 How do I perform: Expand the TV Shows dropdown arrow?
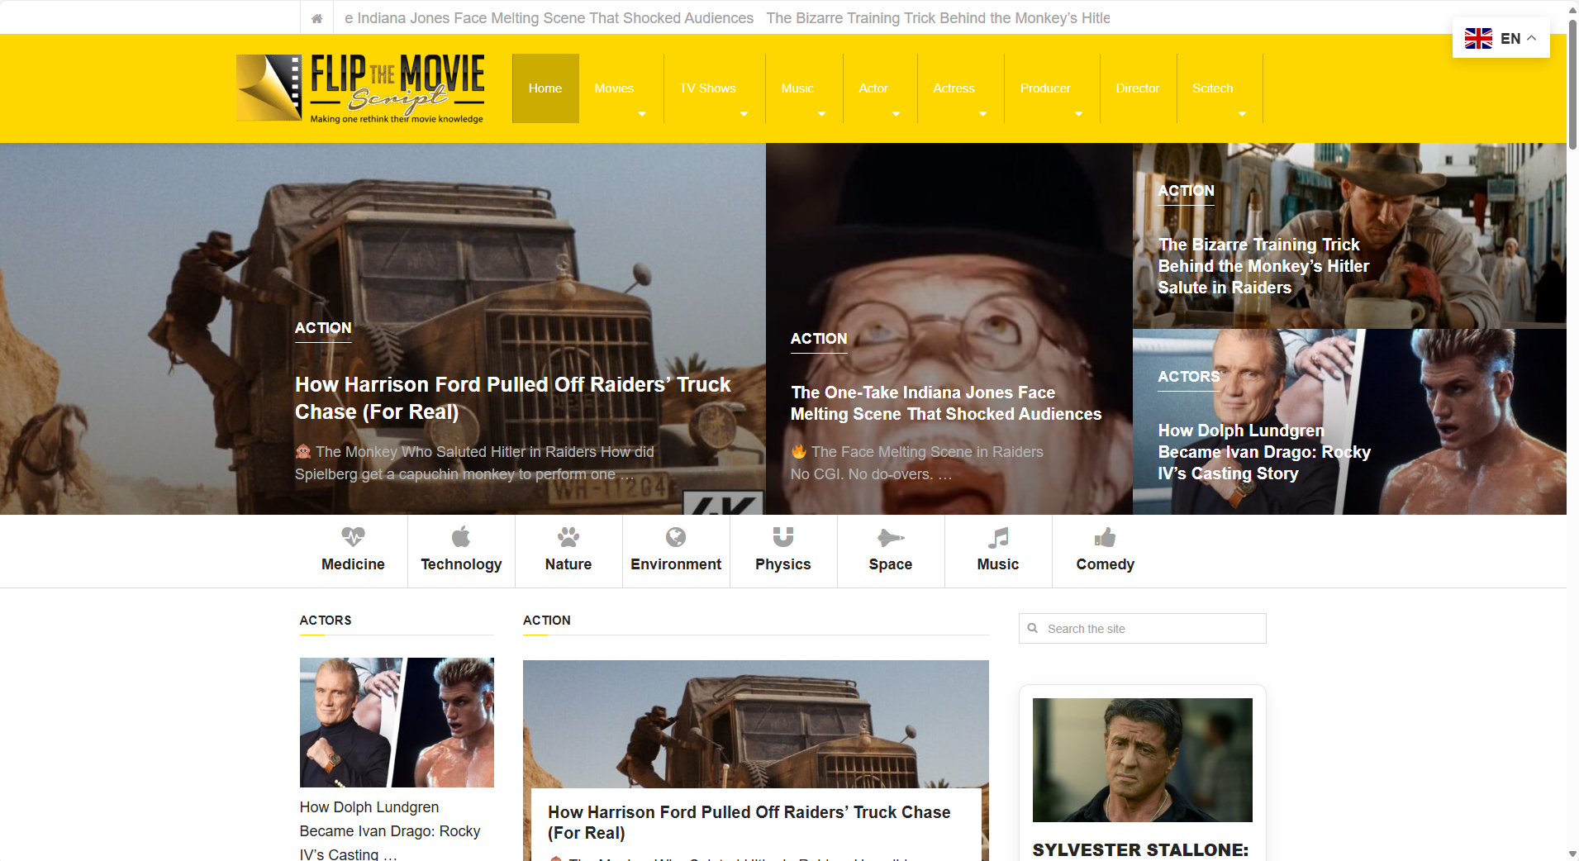tap(744, 114)
